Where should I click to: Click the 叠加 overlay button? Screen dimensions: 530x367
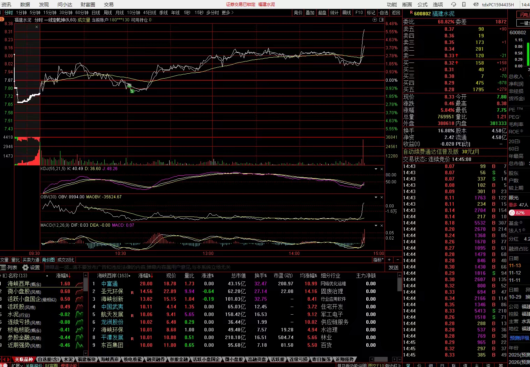pos(310,13)
